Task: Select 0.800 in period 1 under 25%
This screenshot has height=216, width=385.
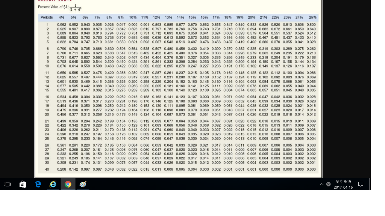Action: [x=311, y=24]
